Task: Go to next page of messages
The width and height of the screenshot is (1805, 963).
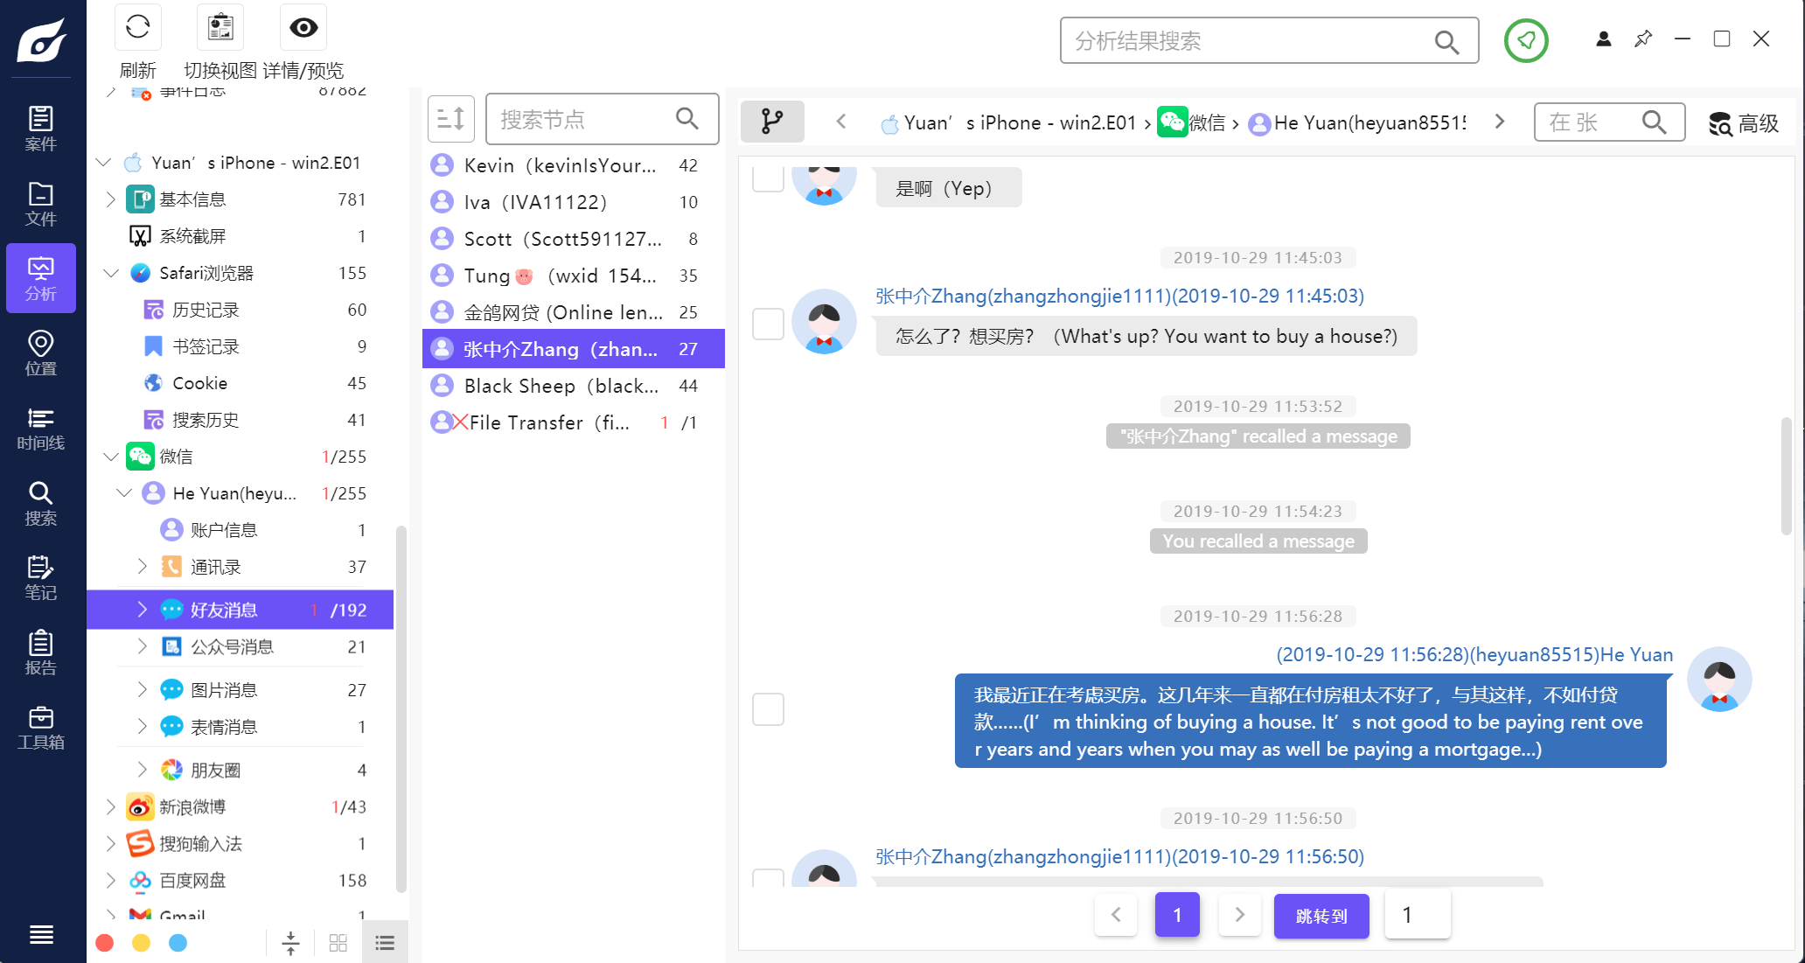Action: click(x=1239, y=915)
